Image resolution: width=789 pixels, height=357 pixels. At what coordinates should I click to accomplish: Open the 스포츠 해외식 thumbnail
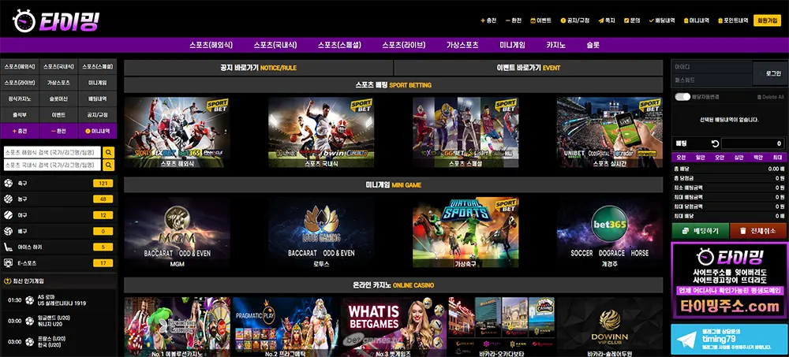click(177, 132)
